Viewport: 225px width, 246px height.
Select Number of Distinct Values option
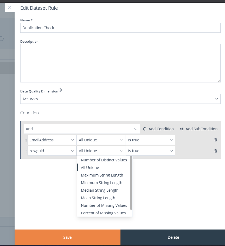point(104,160)
